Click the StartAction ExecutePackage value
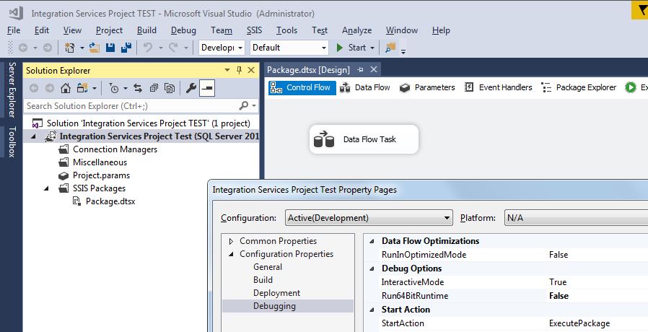This screenshot has width=648, height=332. (x=579, y=323)
